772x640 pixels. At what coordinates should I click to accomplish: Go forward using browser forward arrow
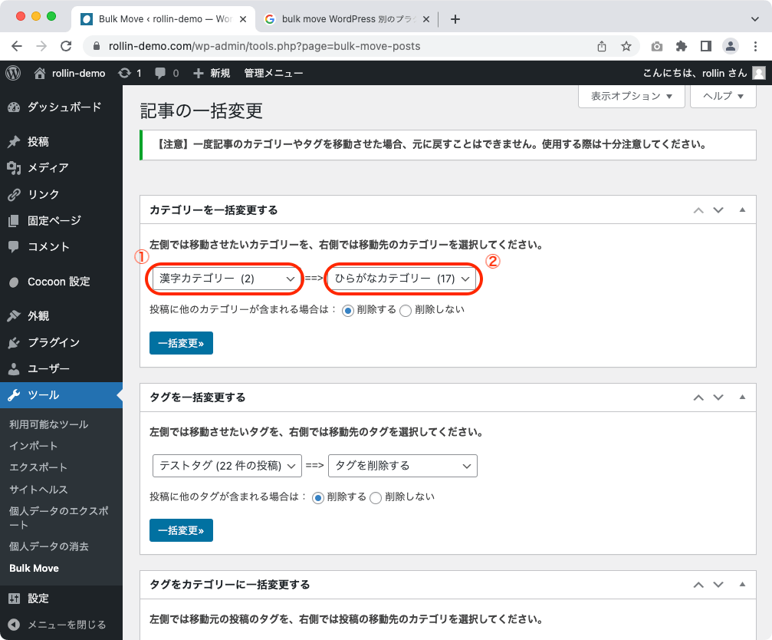(x=41, y=46)
